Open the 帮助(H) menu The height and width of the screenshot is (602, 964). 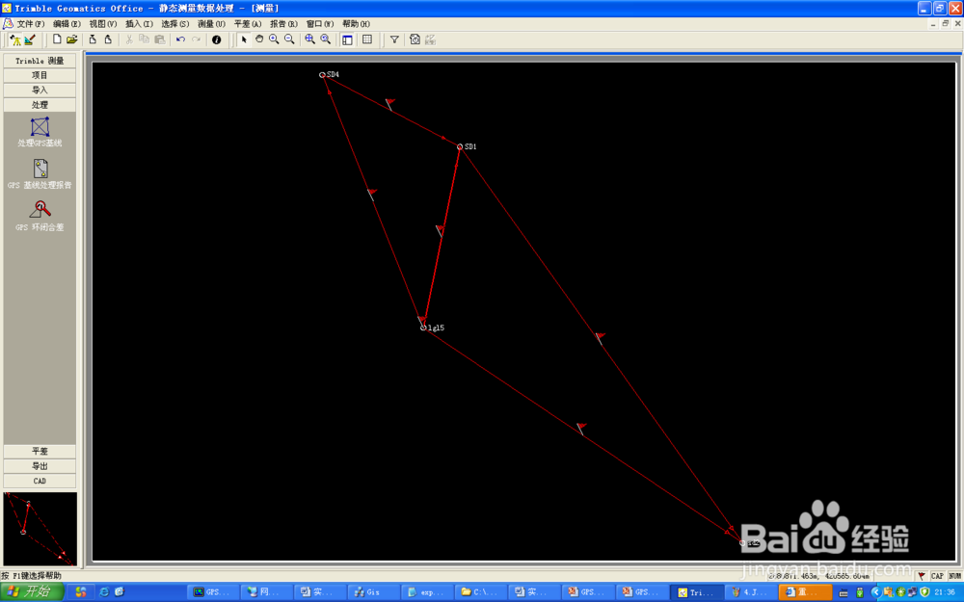point(356,24)
